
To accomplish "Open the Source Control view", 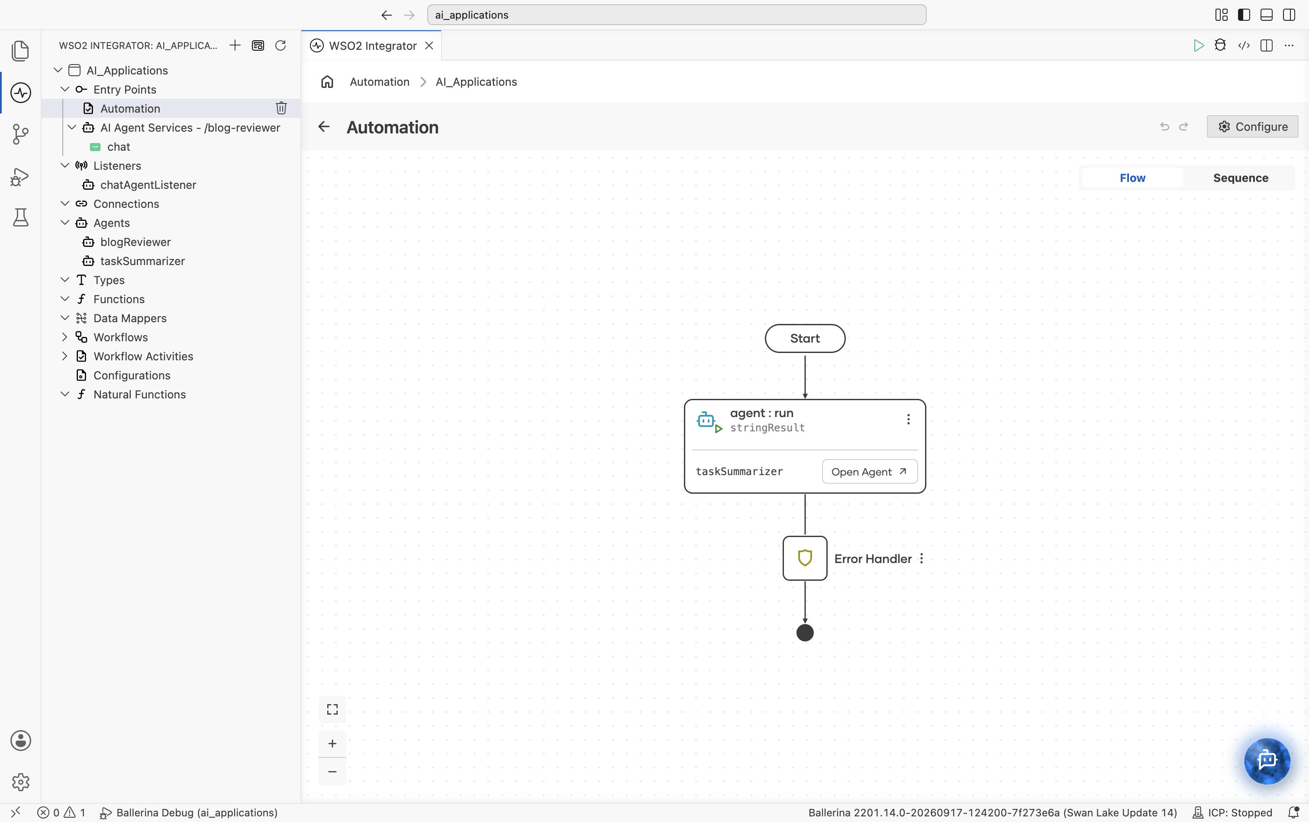I will [20, 134].
